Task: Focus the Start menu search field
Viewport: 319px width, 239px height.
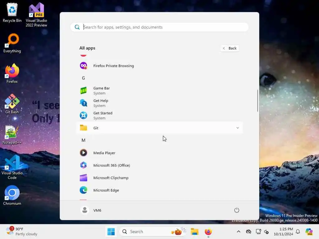Action: tap(159, 27)
